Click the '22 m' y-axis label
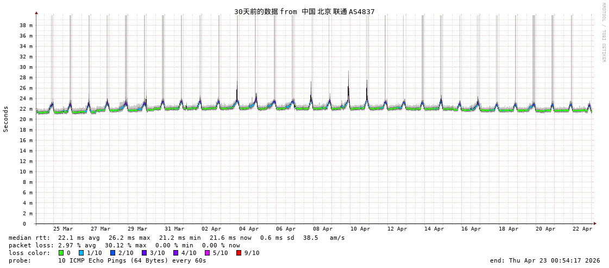This screenshot has width=609, height=268. [x=26, y=109]
